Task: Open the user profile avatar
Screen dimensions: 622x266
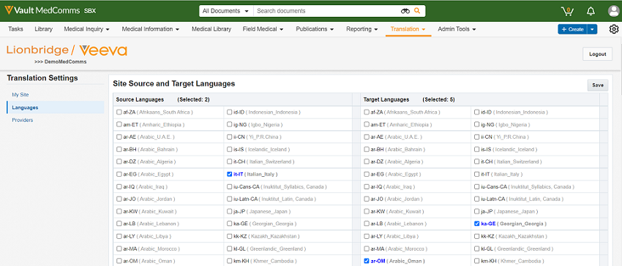Action: pos(614,11)
